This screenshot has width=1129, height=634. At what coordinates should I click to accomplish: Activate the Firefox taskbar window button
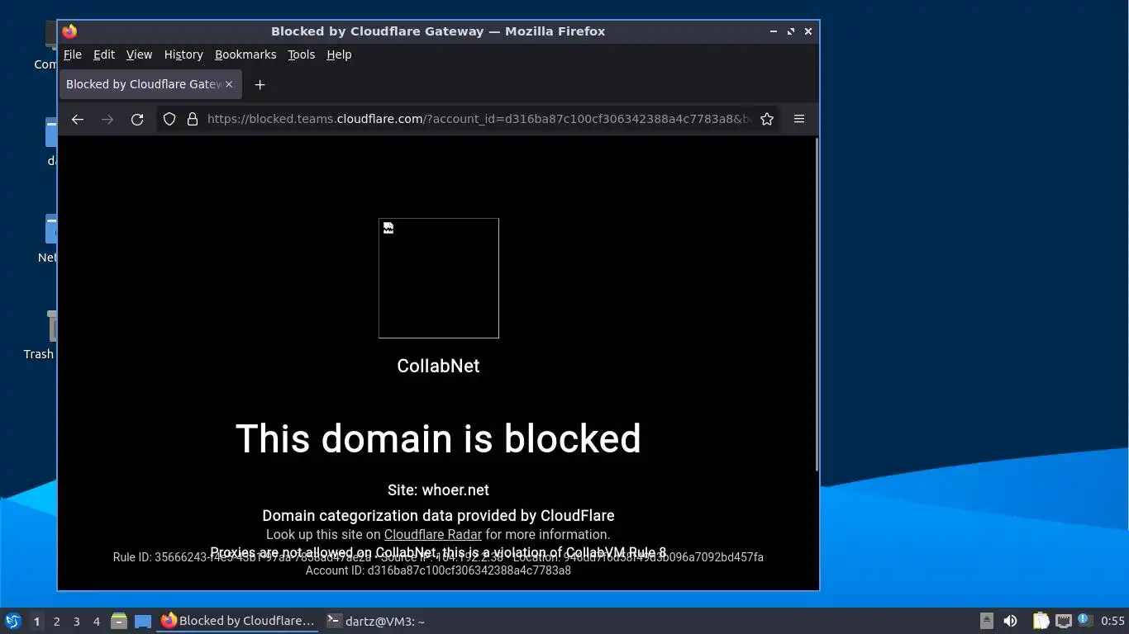click(238, 621)
